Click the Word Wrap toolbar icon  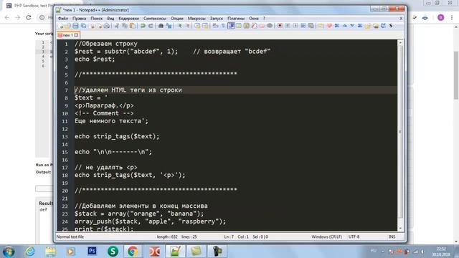215,26
